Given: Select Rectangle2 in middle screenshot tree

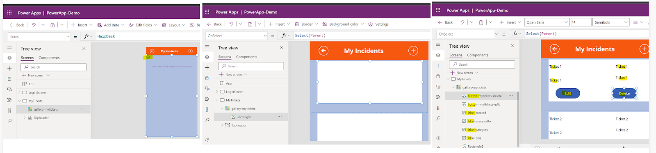Looking at the screenshot, I should click(244, 117).
